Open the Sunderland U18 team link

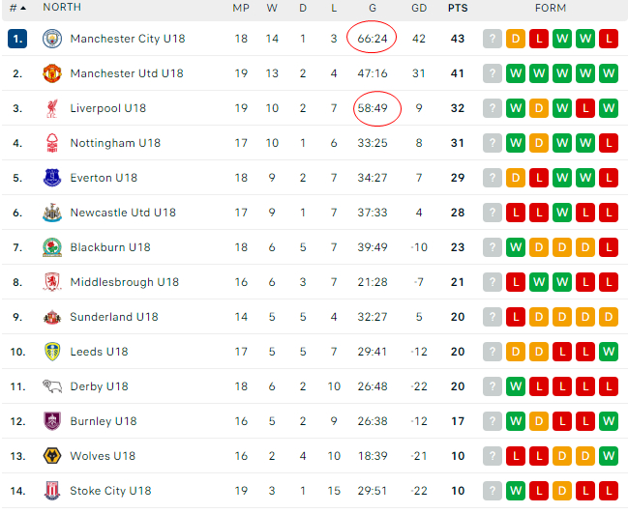pyautogui.click(x=114, y=317)
